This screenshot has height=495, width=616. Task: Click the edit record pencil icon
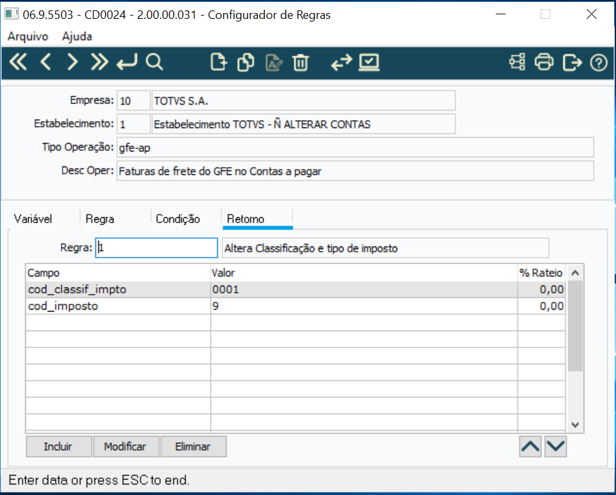(x=274, y=63)
